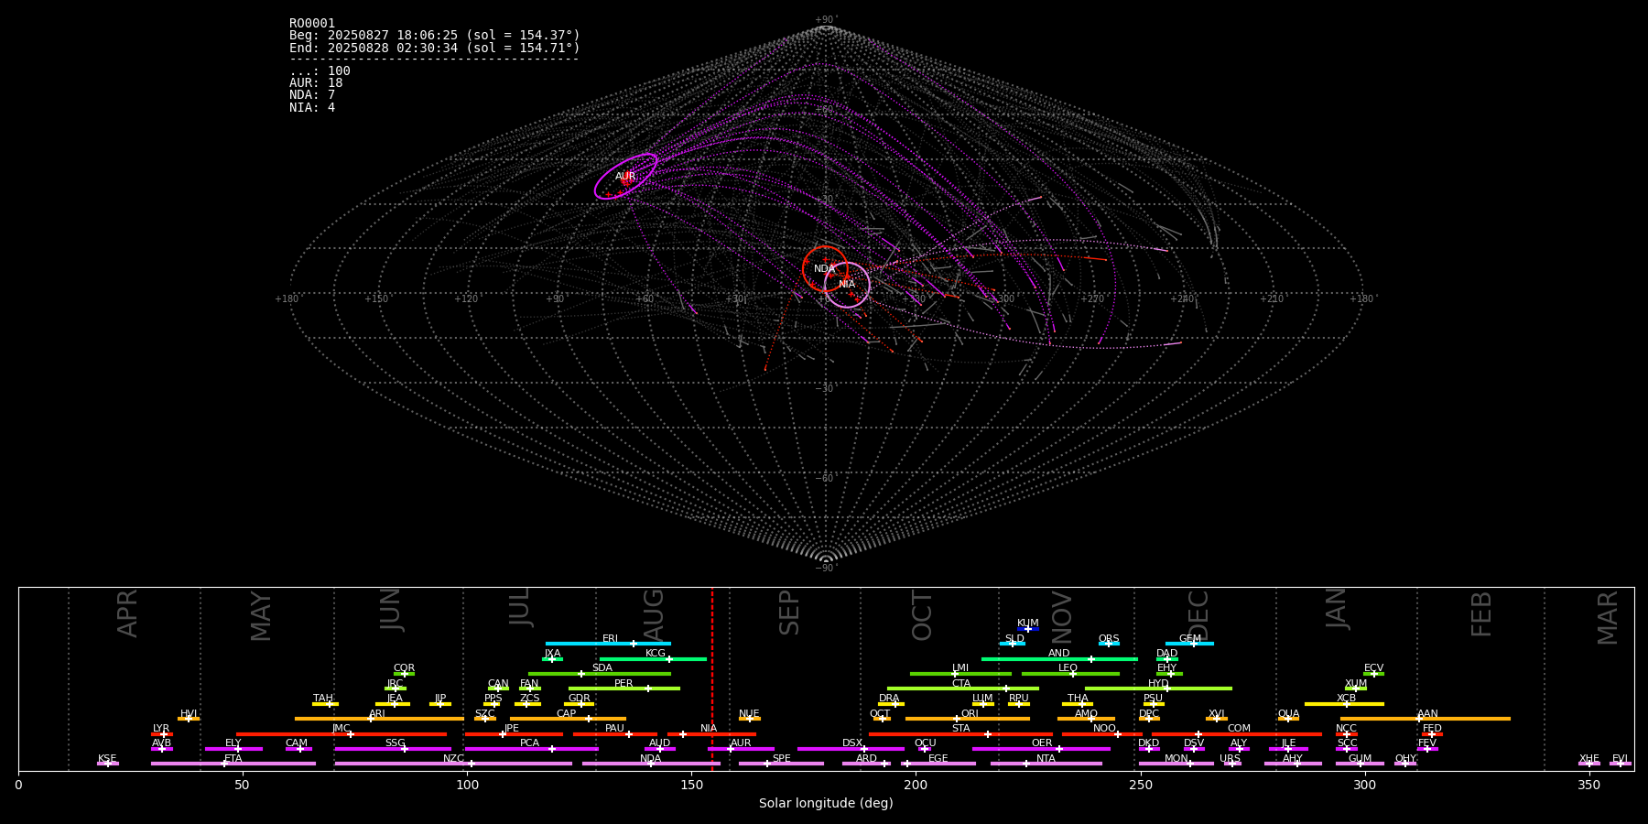The width and height of the screenshot is (1648, 824).
Task: Click the APR month label on timeline
Action: (x=127, y=613)
